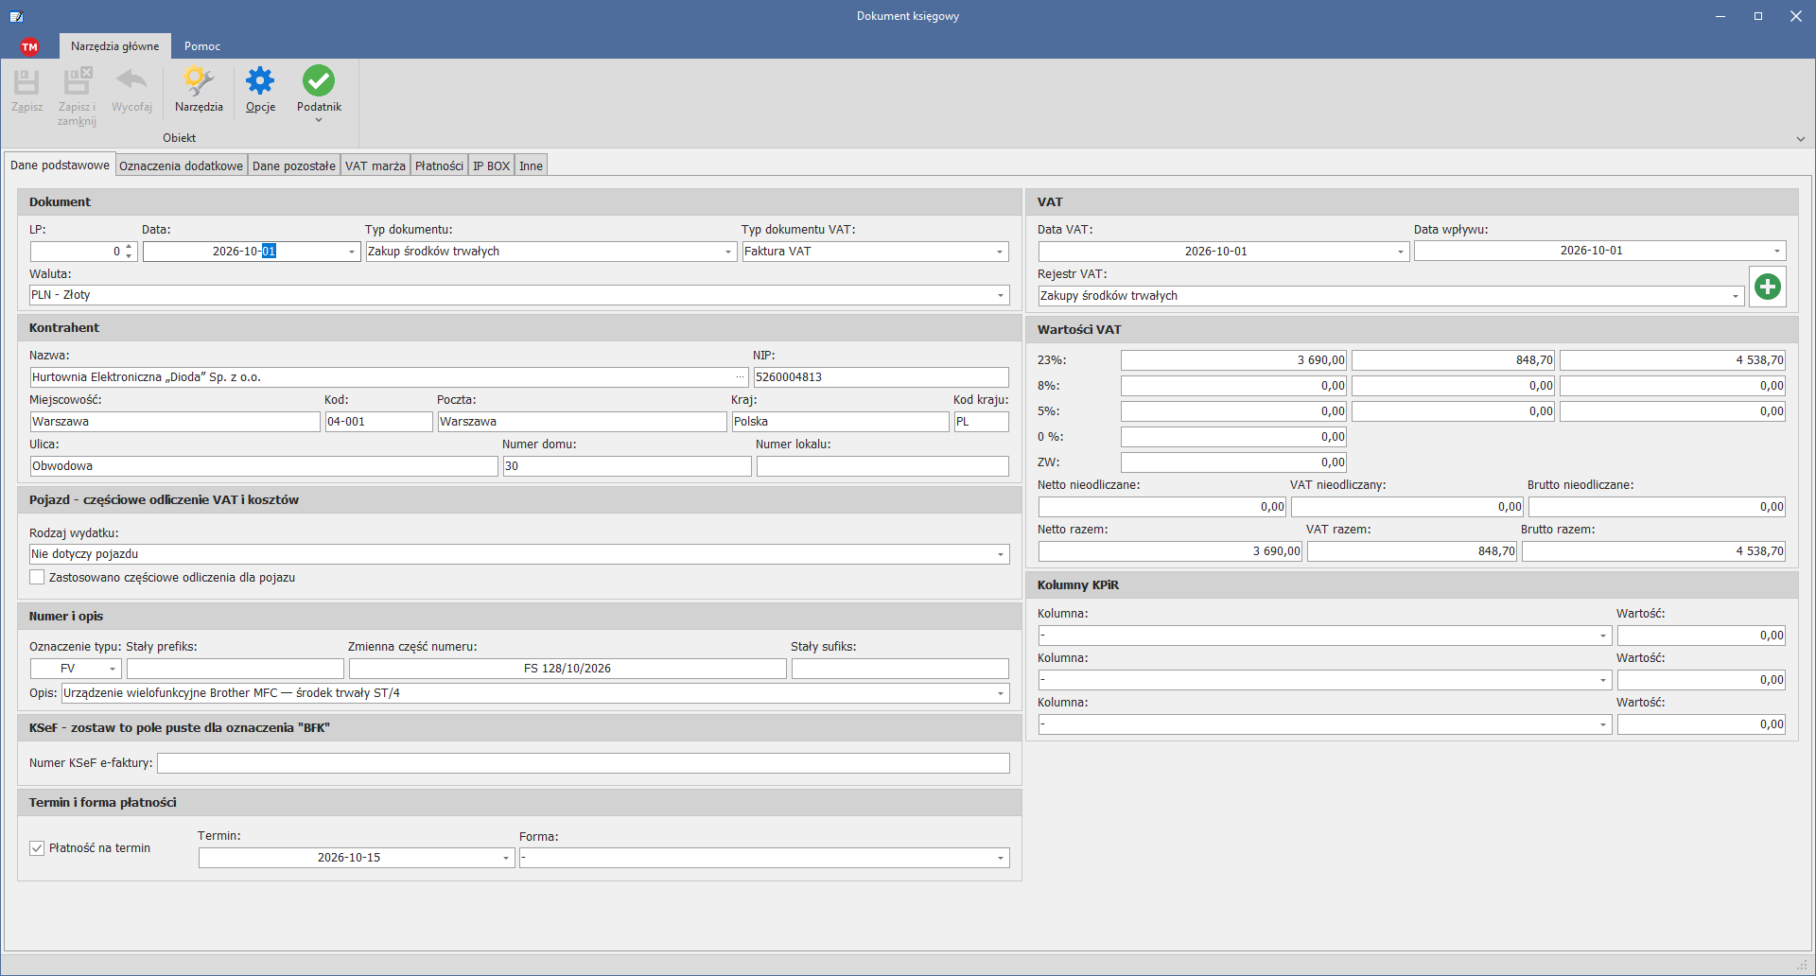
Task: Click the ellipsis button in Nazwa field
Action: click(x=741, y=377)
